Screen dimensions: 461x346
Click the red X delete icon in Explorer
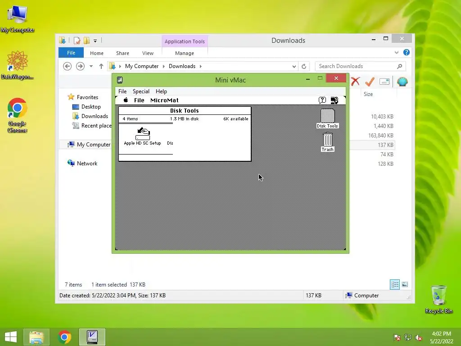pos(355,82)
